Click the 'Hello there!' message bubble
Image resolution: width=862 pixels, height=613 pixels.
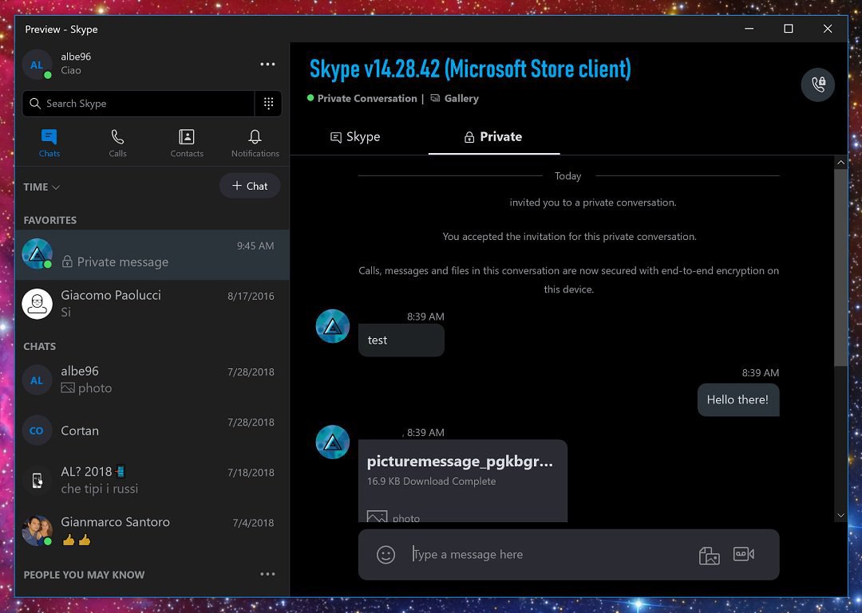pos(737,400)
